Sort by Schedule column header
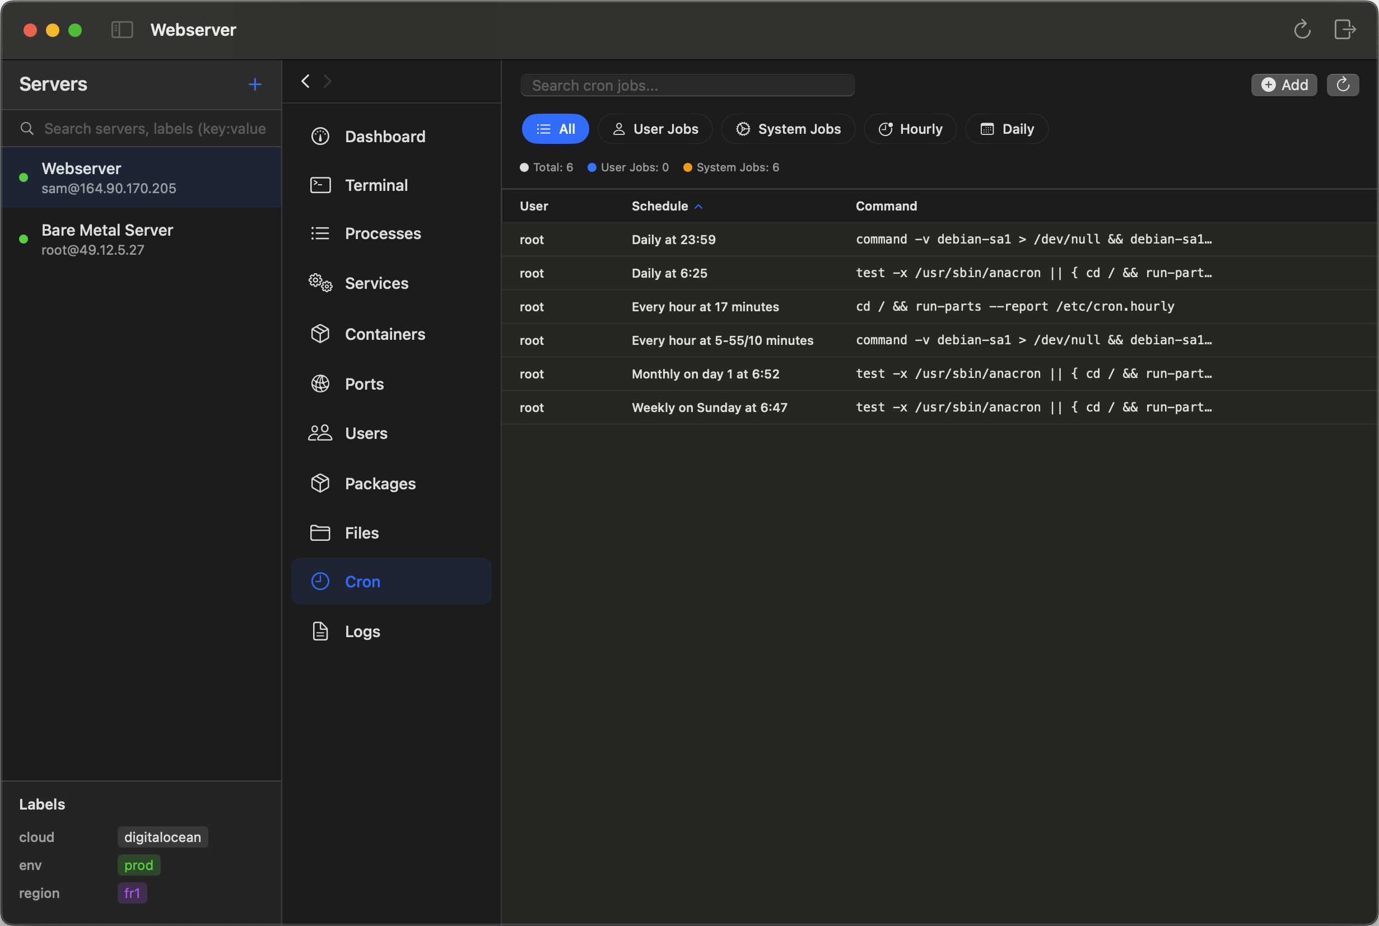This screenshot has width=1379, height=926. point(667,206)
